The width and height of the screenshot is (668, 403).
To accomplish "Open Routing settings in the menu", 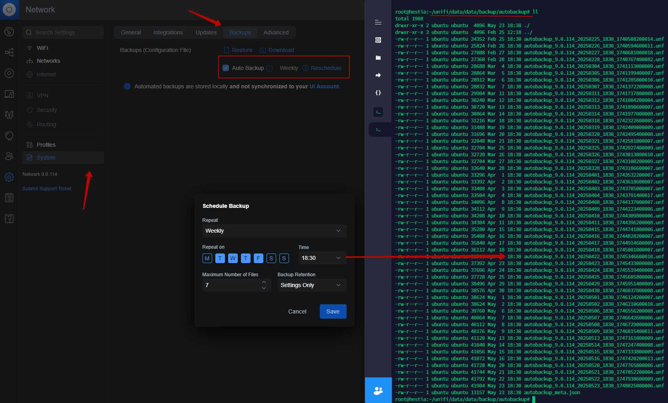I will tap(63, 124).
